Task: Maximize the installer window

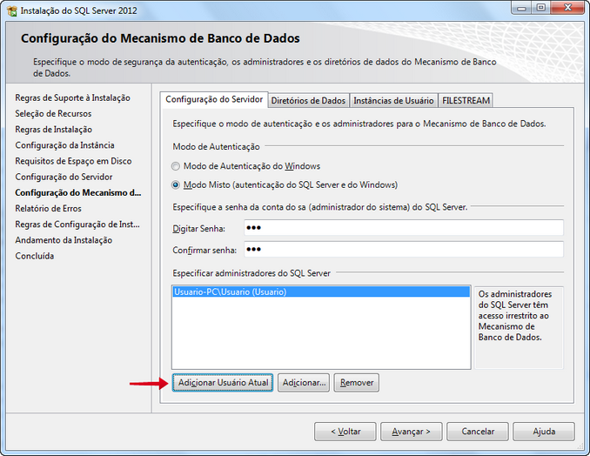Action: click(541, 8)
